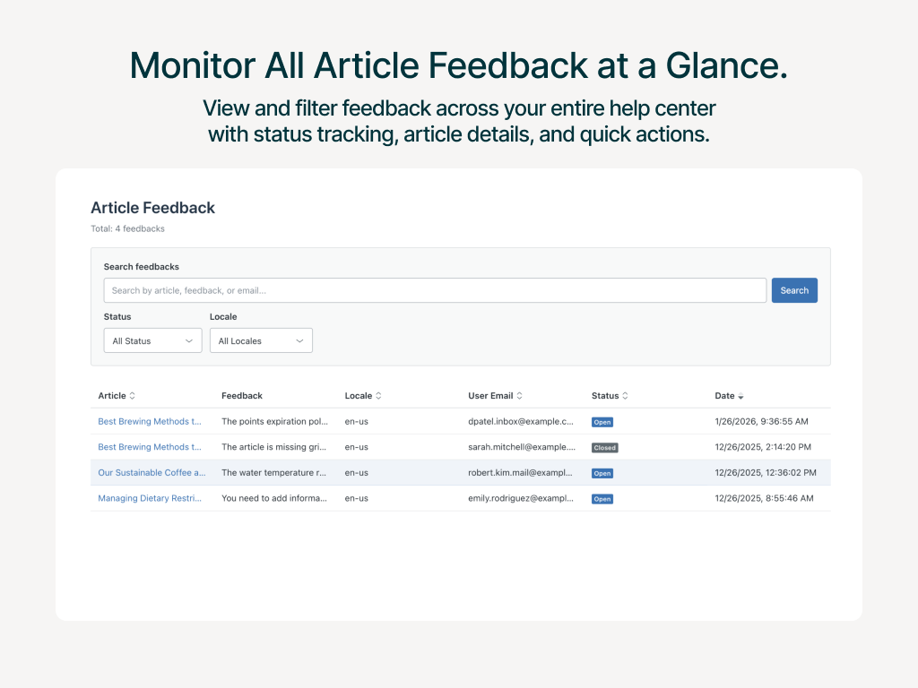Click the sort icon beside Status header
Image resolution: width=918 pixels, height=688 pixels.
[x=626, y=396]
